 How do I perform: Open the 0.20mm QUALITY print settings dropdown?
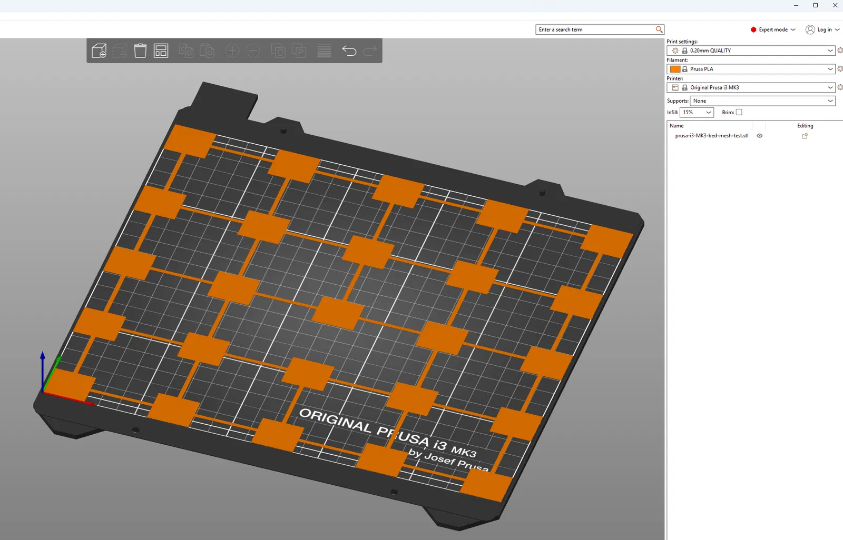coord(751,51)
